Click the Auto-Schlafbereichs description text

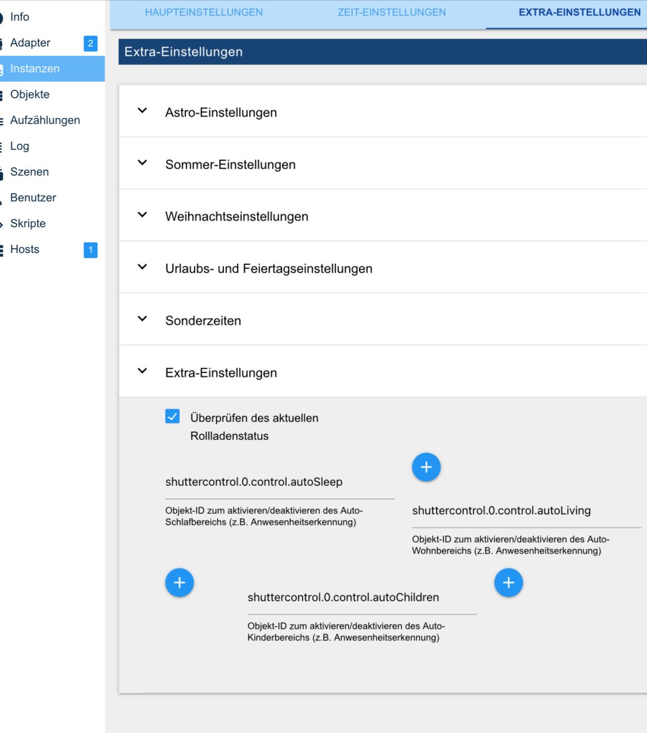(264, 516)
